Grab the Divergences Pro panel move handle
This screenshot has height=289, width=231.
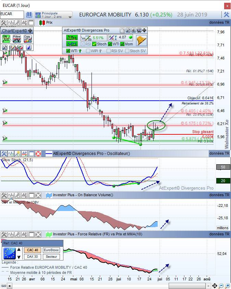click(144, 30)
